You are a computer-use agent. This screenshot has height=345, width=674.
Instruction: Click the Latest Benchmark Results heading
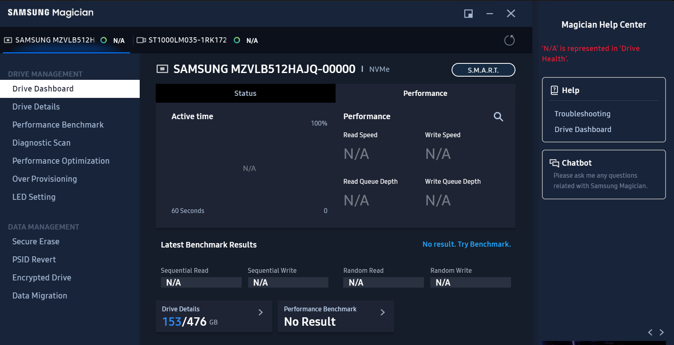(209, 245)
